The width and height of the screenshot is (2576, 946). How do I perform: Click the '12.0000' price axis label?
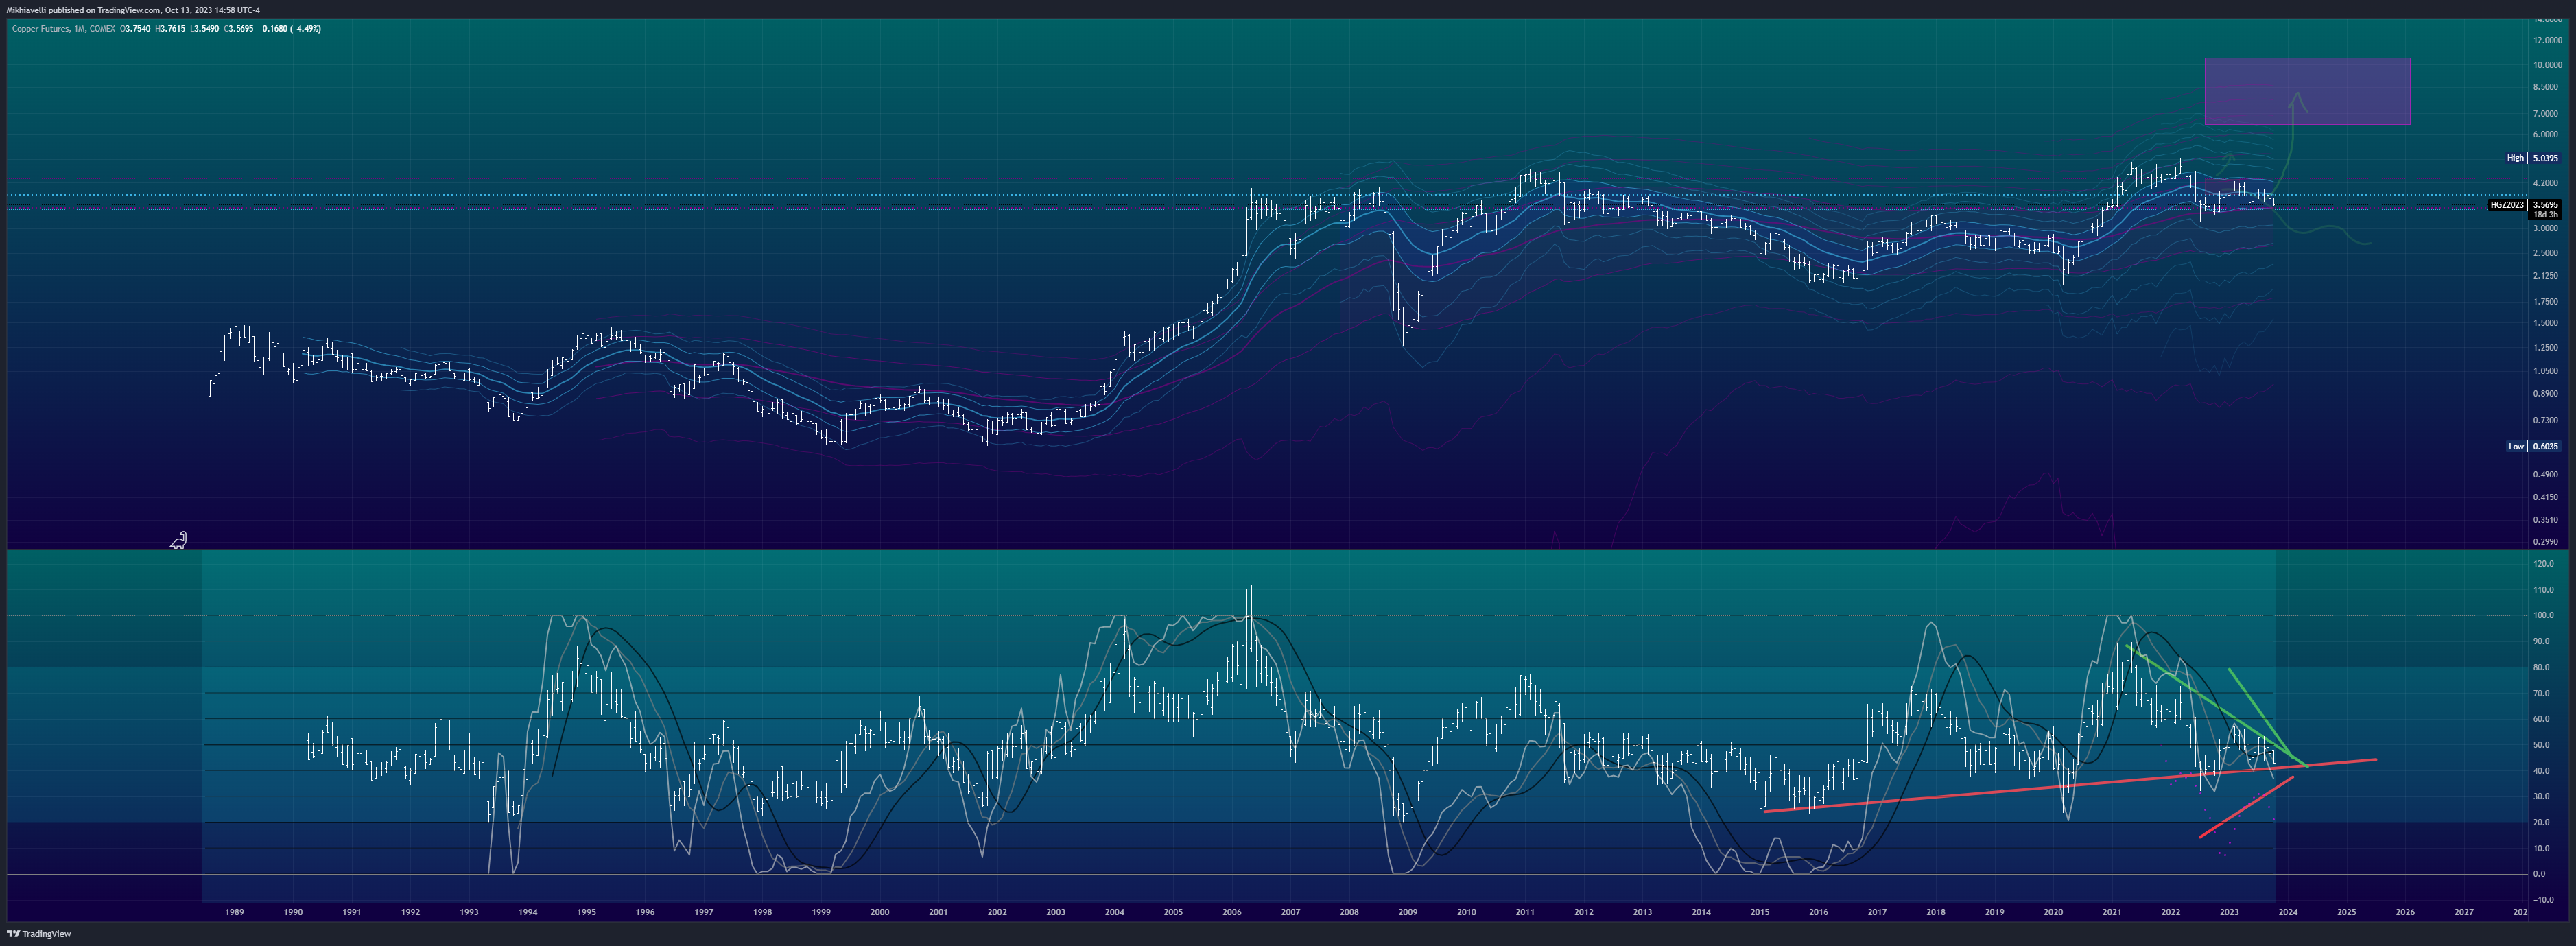(2547, 41)
